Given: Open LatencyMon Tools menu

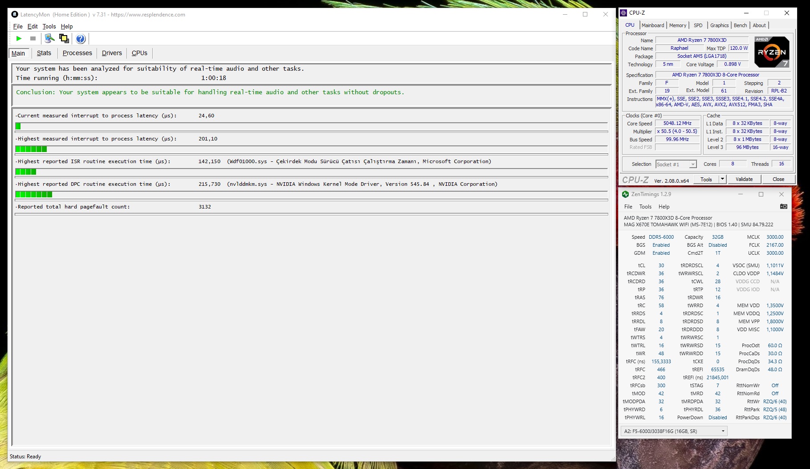Looking at the screenshot, I should coord(49,26).
